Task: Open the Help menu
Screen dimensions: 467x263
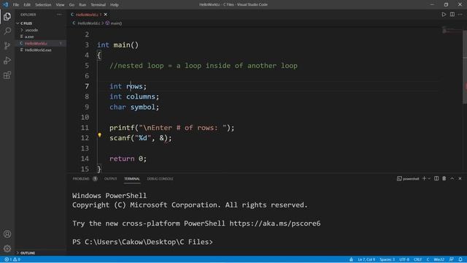Action: pos(115,4)
